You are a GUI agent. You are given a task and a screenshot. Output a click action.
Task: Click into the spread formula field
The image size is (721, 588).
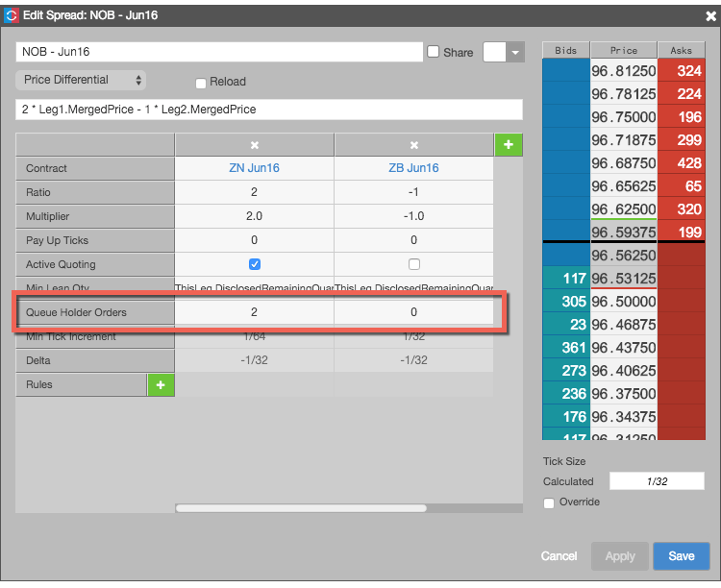(269, 110)
